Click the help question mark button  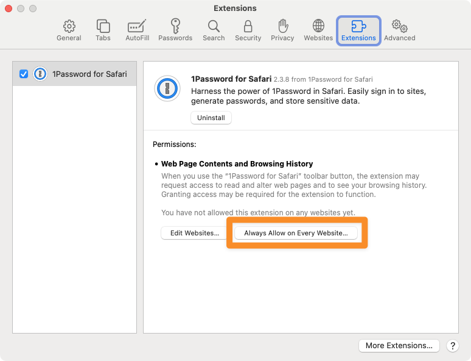452,345
